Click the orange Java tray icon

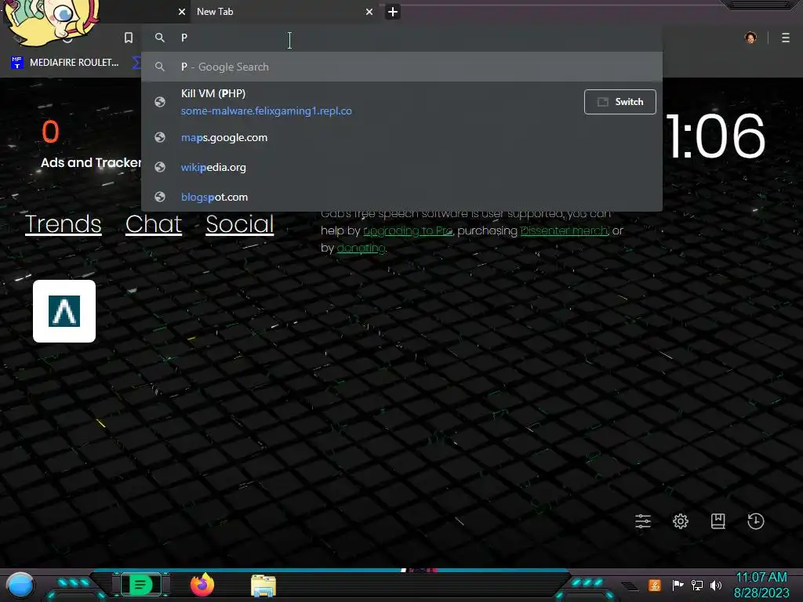pos(654,585)
